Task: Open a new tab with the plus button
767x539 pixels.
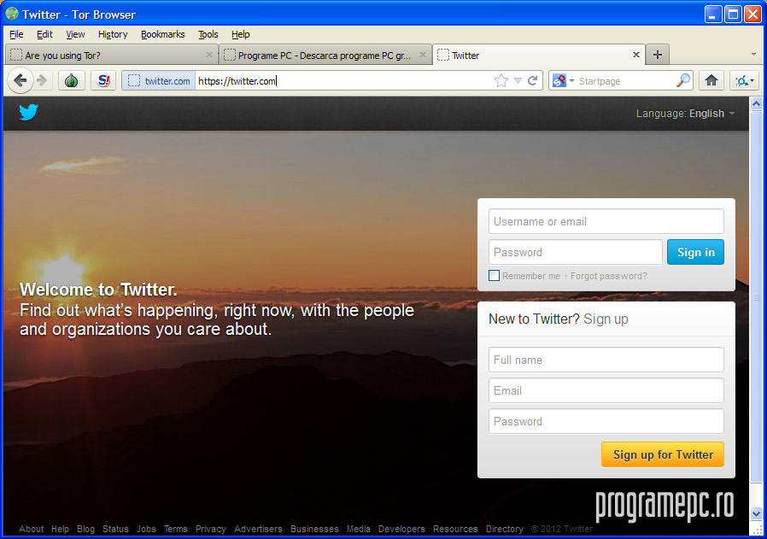Action: pyautogui.click(x=658, y=55)
